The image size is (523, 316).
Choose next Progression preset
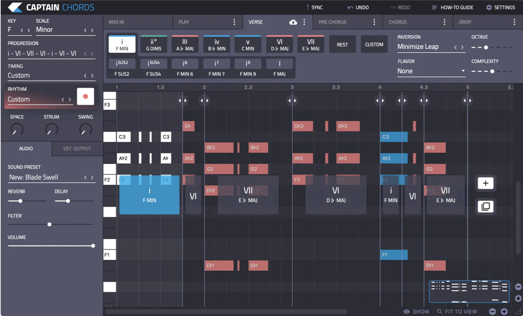click(92, 53)
